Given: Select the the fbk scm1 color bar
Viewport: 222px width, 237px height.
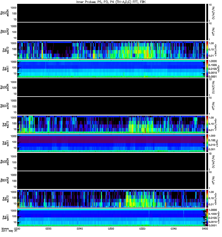Looking at the screenshot, I should coord(207,218).
